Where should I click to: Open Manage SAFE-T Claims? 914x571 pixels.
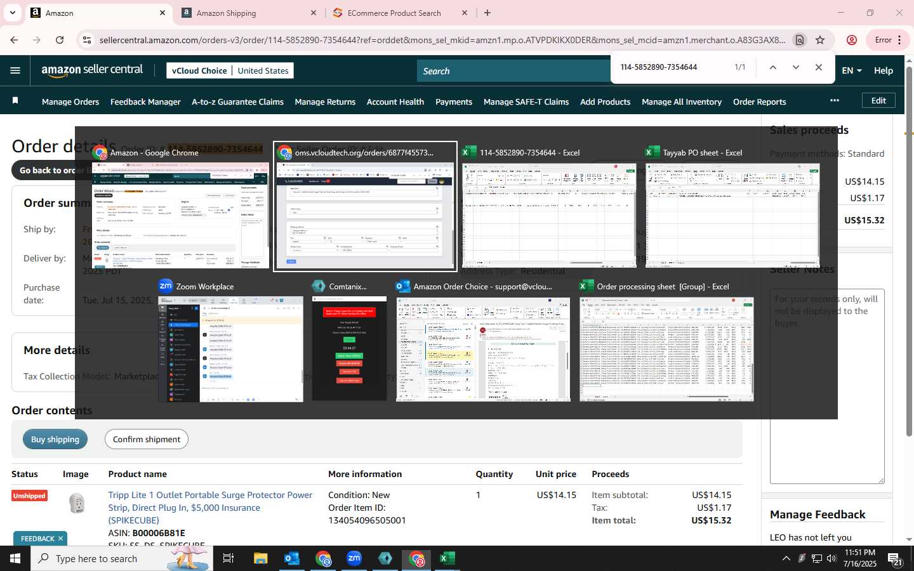click(x=526, y=102)
